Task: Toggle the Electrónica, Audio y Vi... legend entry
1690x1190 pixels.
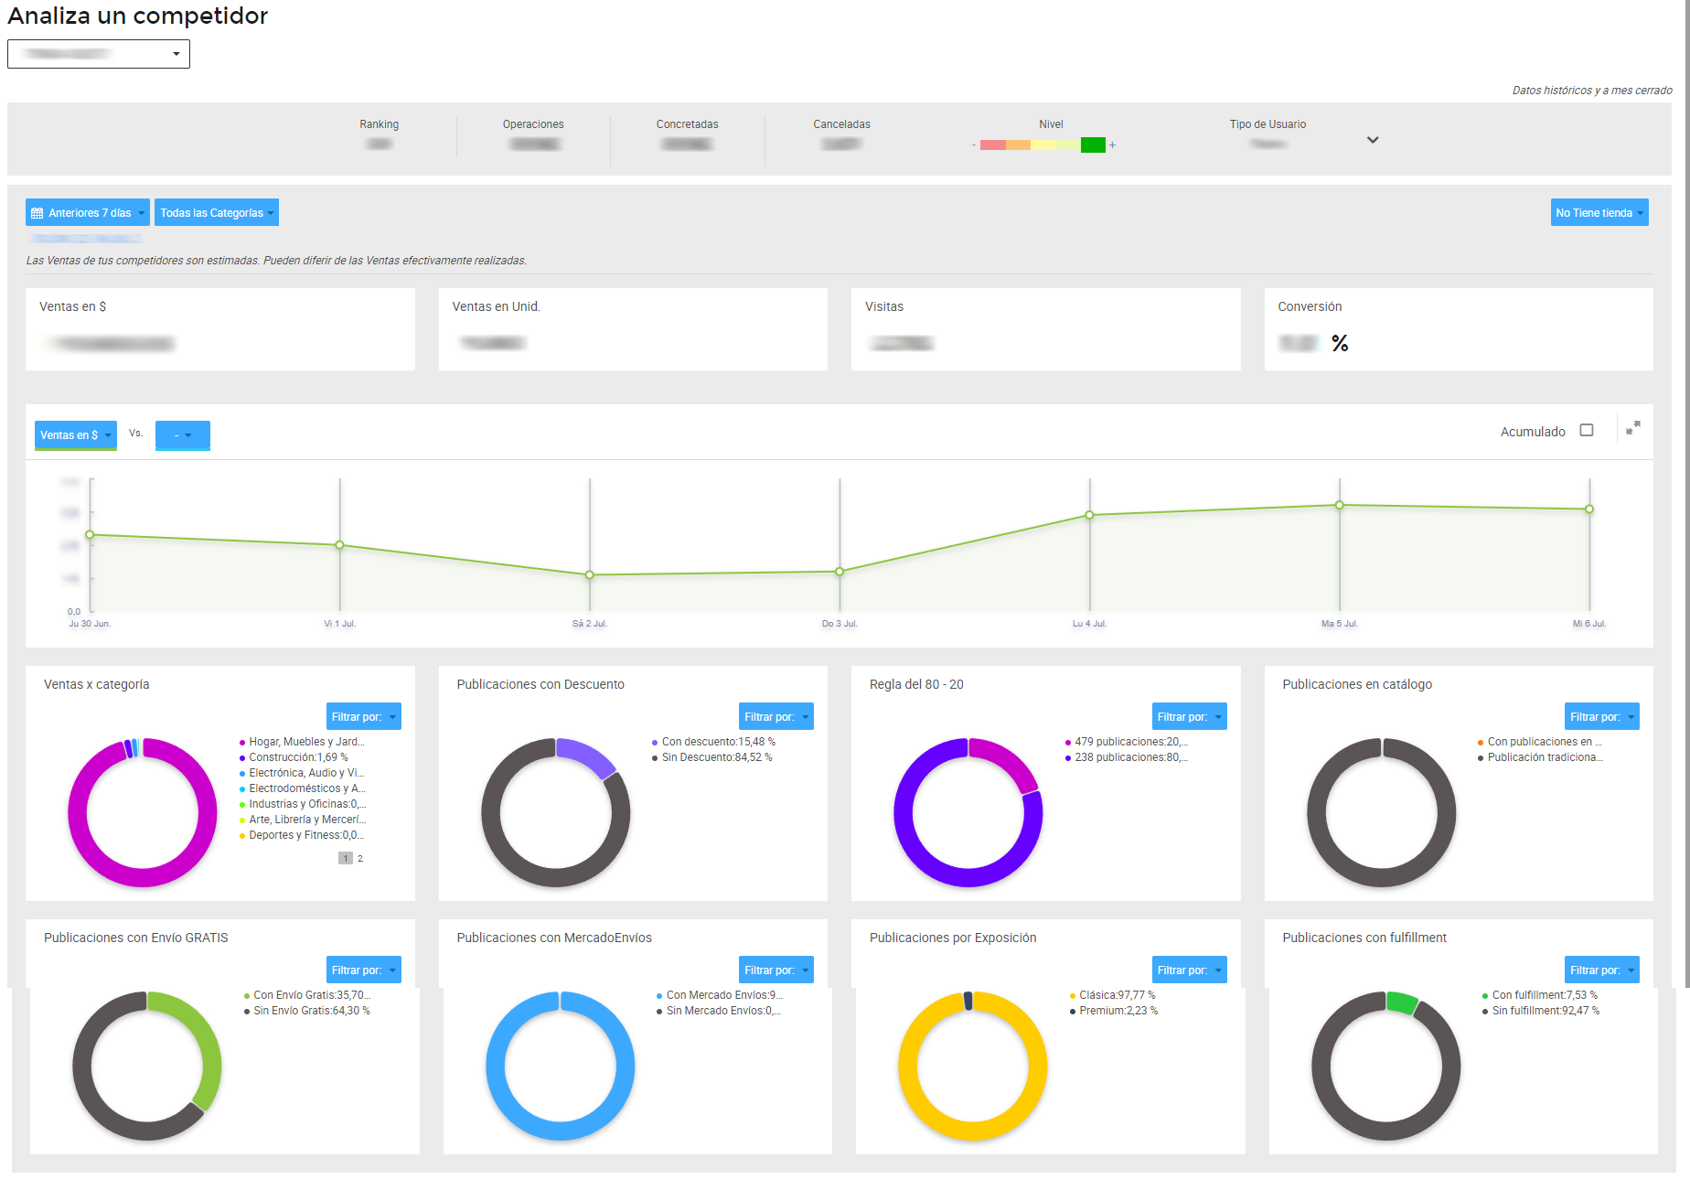Action: (x=302, y=773)
